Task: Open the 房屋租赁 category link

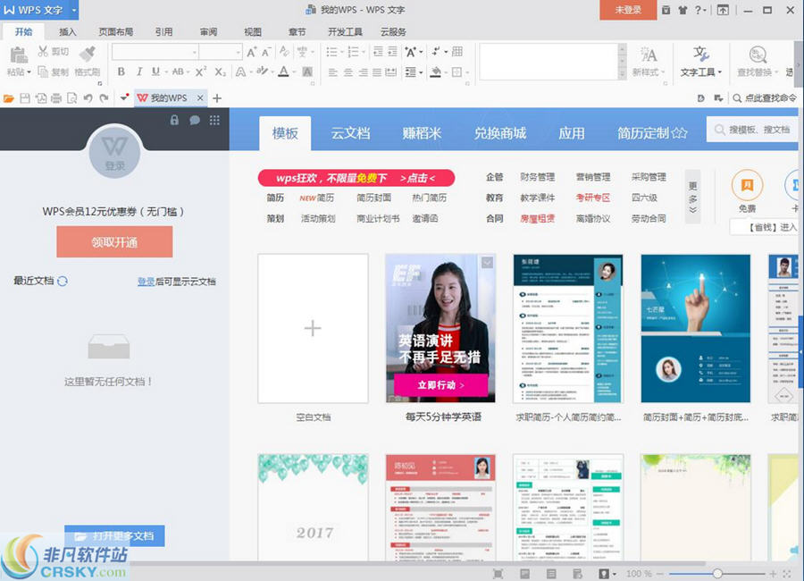Action: [538, 219]
